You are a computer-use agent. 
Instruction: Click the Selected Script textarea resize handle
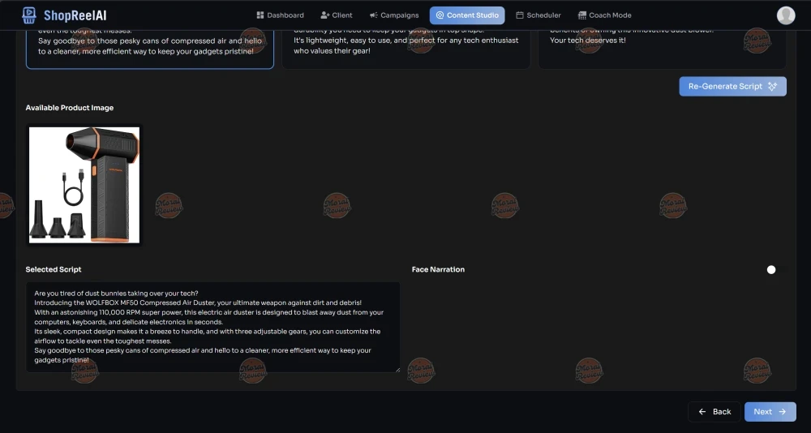[397, 369]
